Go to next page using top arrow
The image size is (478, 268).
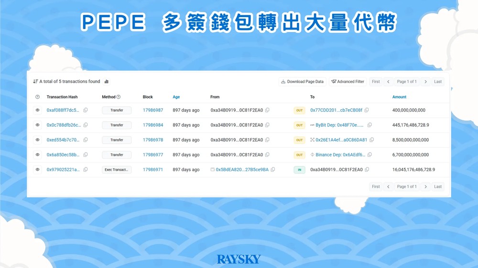[x=425, y=82]
